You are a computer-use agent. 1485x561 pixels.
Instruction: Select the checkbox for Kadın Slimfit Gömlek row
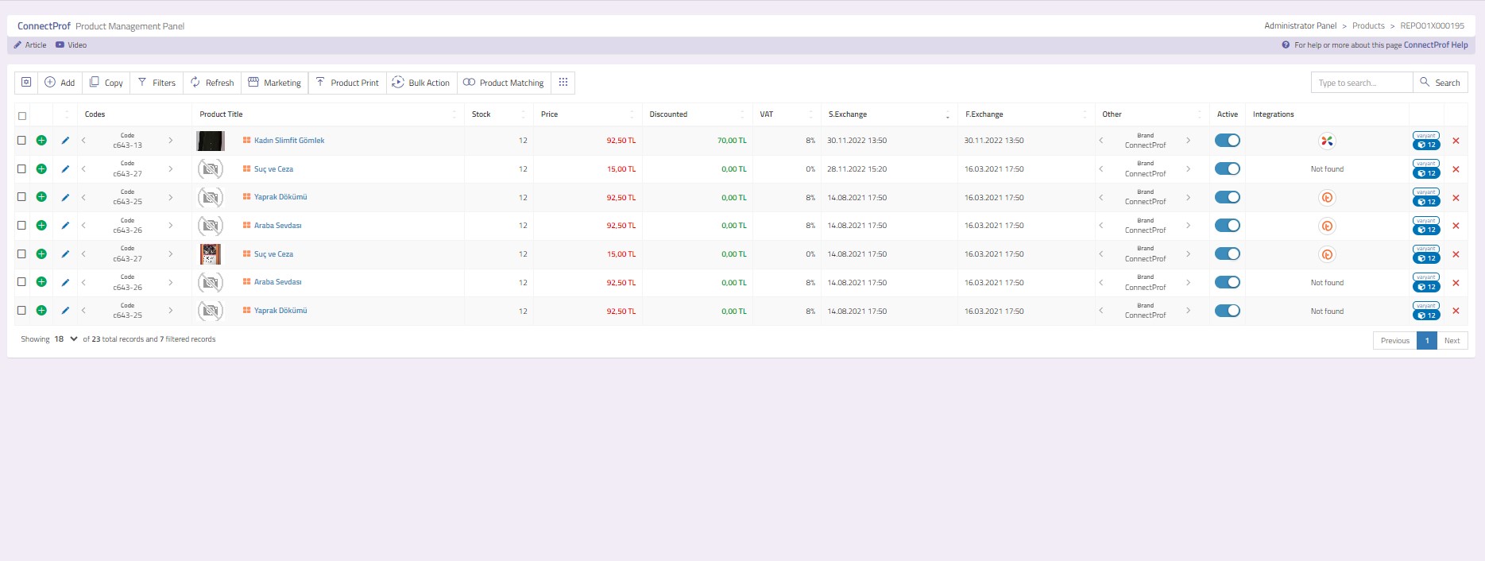click(x=22, y=141)
